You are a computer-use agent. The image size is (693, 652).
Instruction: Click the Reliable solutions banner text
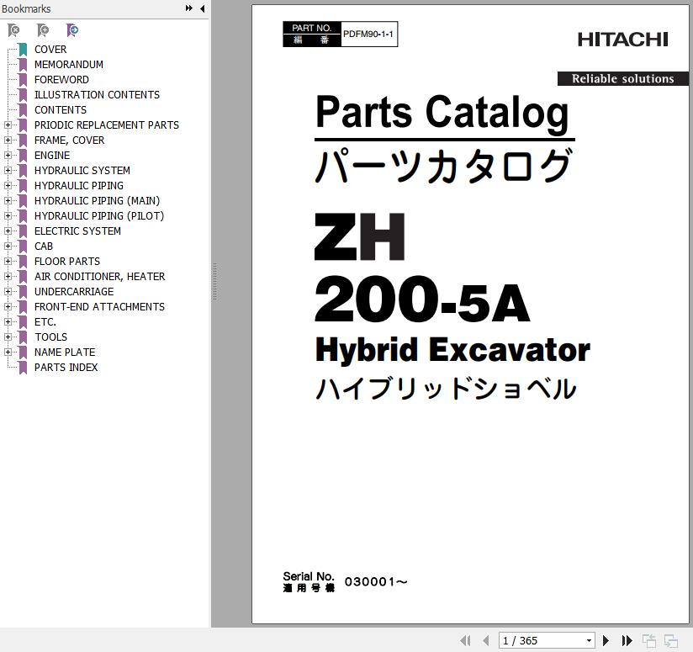[622, 79]
